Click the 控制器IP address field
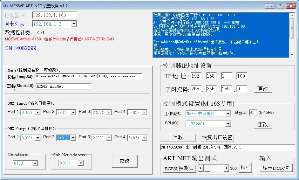299x180 pixels. coord(55,15)
